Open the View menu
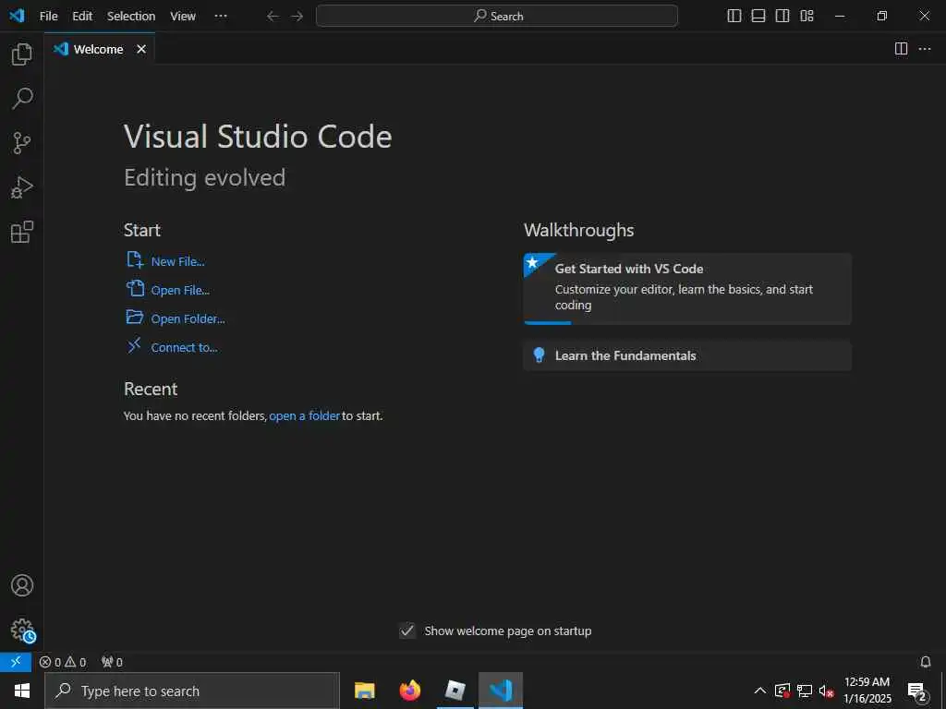The height and width of the screenshot is (709, 946). 183,17
